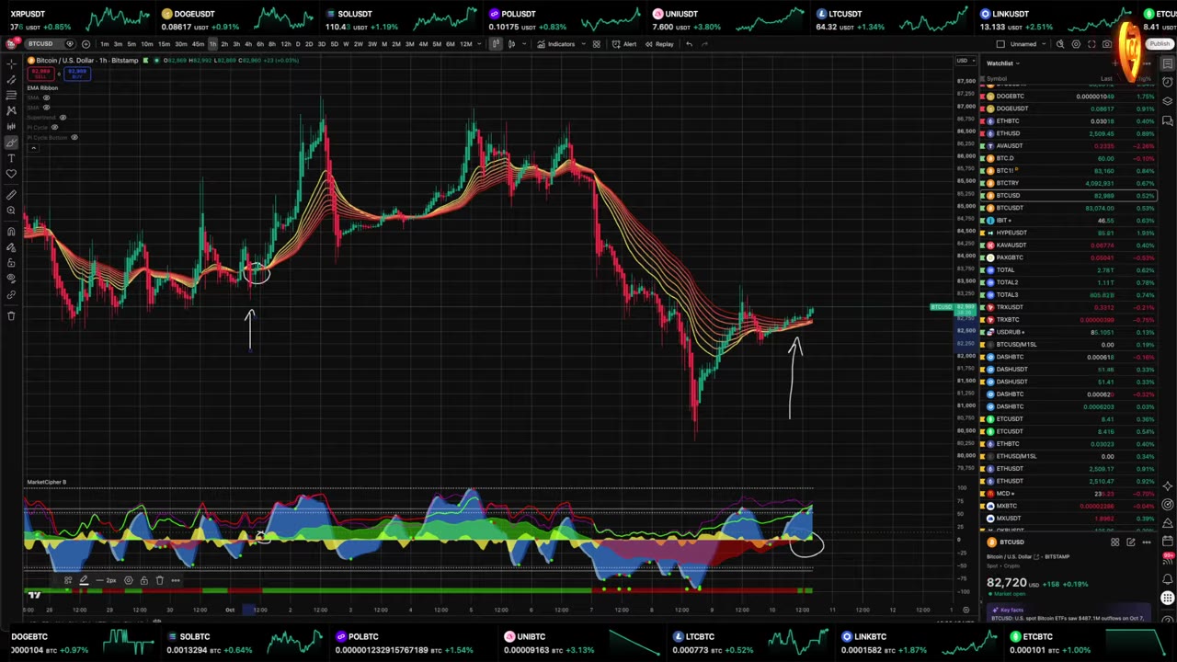Open the Alerts panel clock icon
Image resolution: width=1177 pixels, height=662 pixels.
pos(1168,82)
